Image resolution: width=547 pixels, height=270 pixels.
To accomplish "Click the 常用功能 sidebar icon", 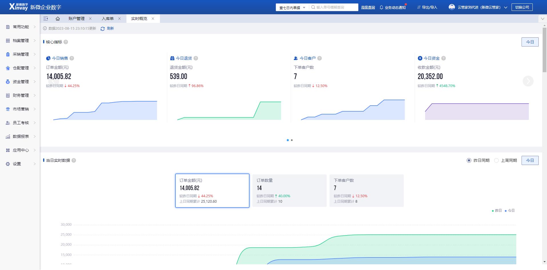I will point(8,27).
